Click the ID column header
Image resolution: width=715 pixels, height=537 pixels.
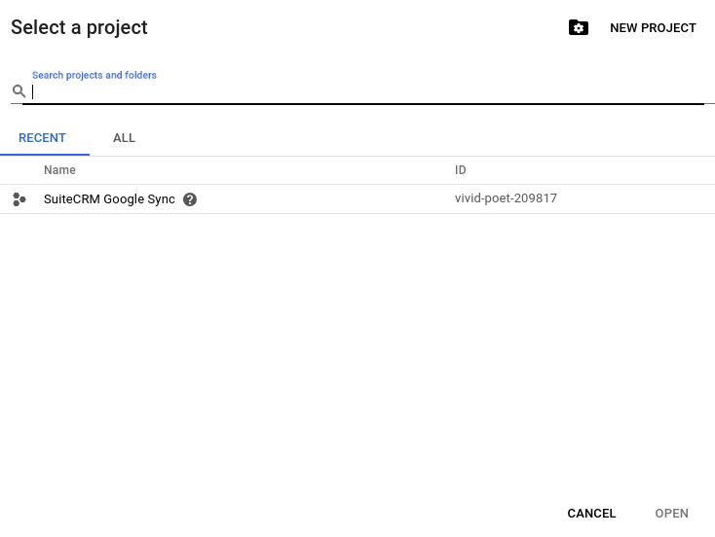coord(460,170)
